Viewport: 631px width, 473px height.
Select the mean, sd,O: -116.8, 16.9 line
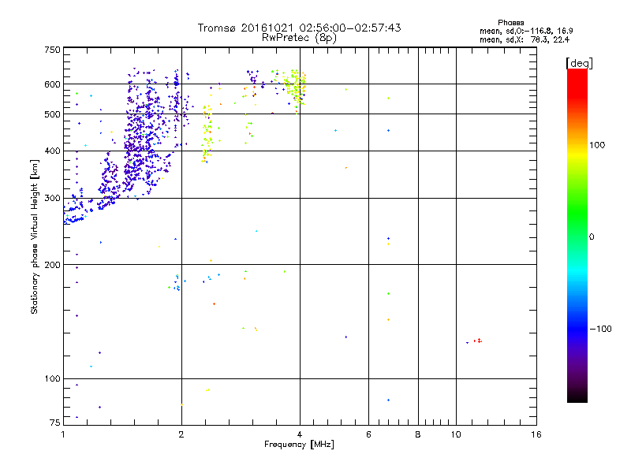[526, 31]
